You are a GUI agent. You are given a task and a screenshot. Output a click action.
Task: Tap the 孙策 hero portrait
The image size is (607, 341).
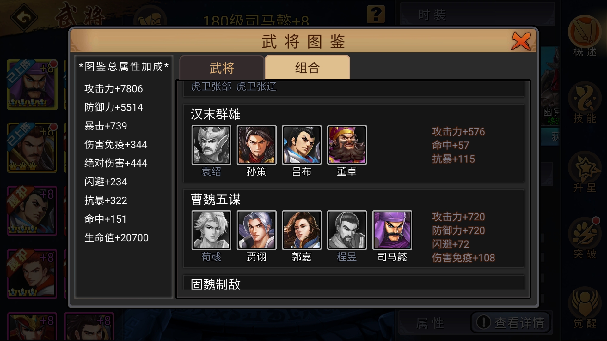(256, 145)
